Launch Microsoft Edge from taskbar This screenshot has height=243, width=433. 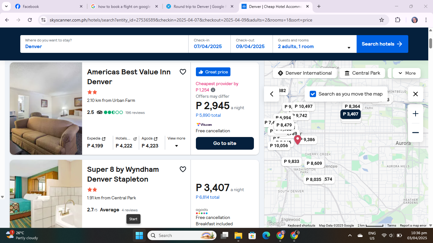tap(266, 235)
